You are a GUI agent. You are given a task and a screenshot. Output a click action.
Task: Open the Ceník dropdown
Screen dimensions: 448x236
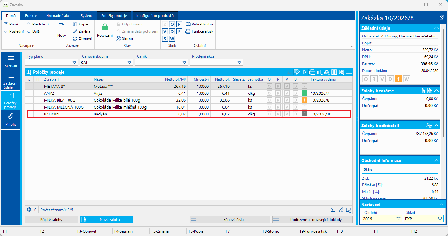[x=185, y=62]
